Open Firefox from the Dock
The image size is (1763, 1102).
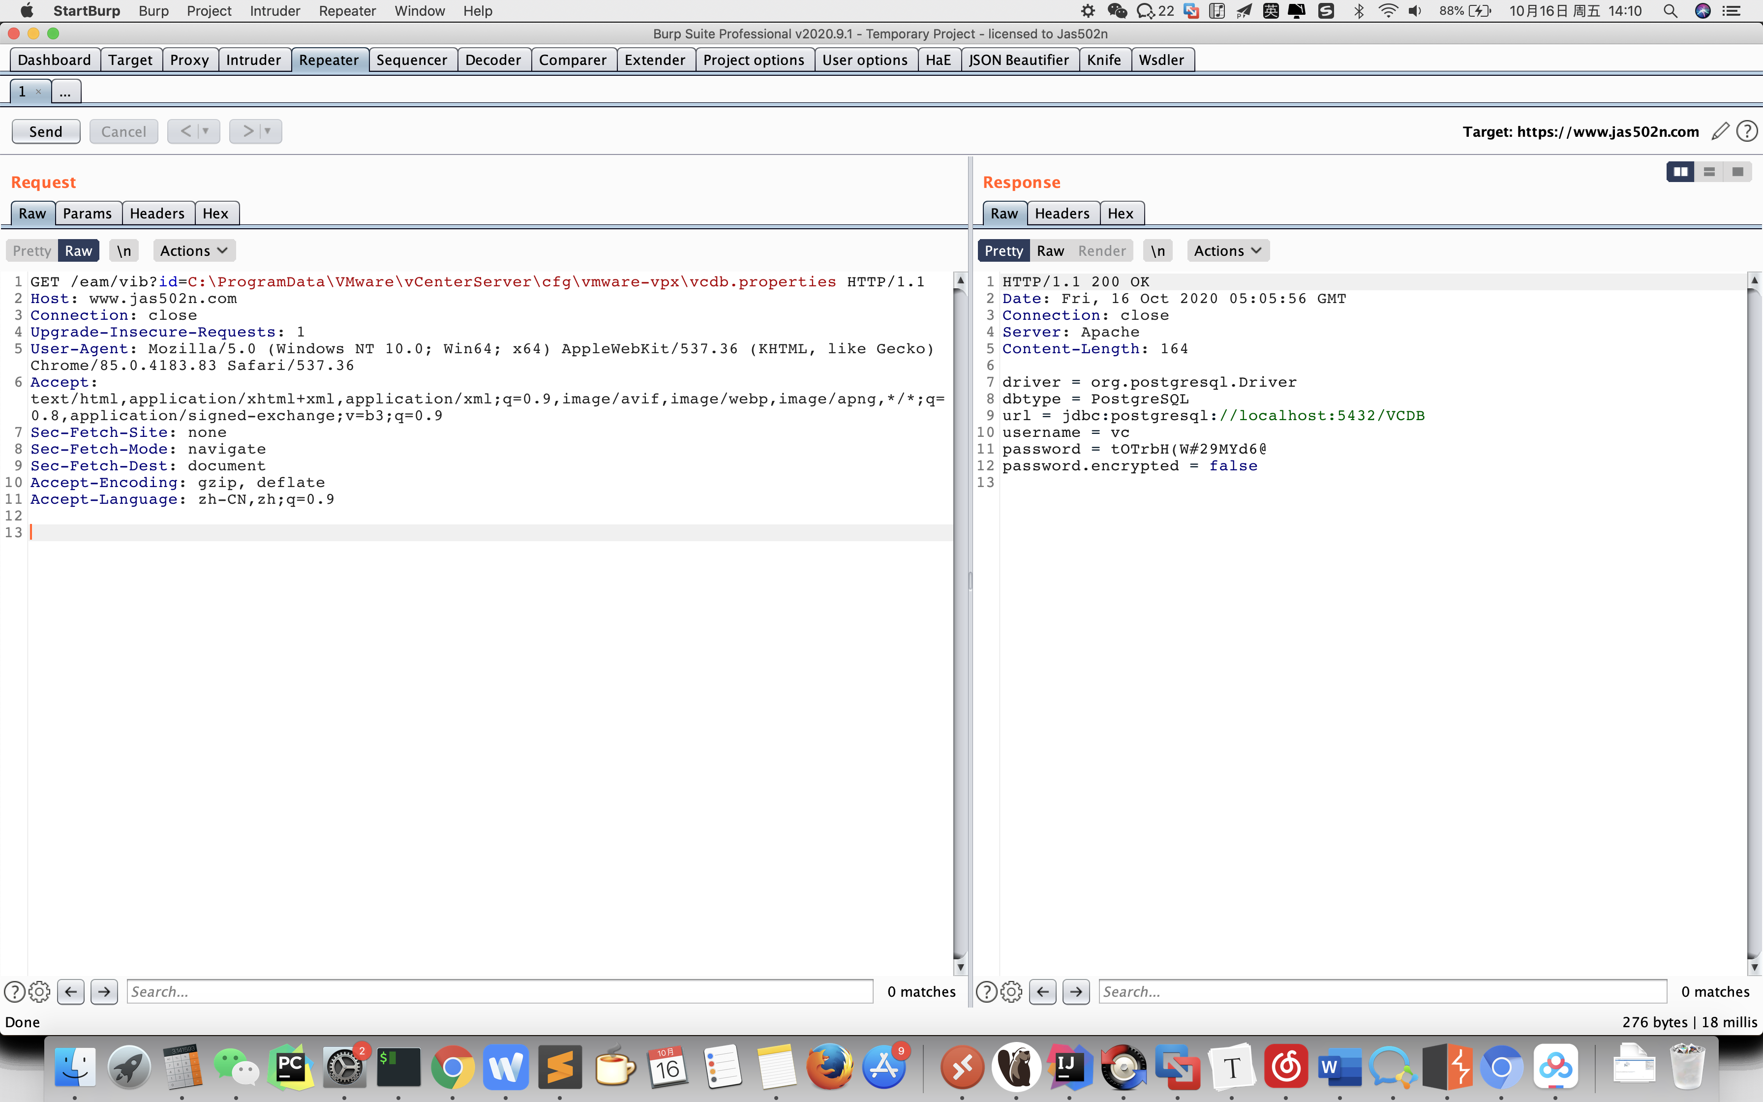[830, 1068]
